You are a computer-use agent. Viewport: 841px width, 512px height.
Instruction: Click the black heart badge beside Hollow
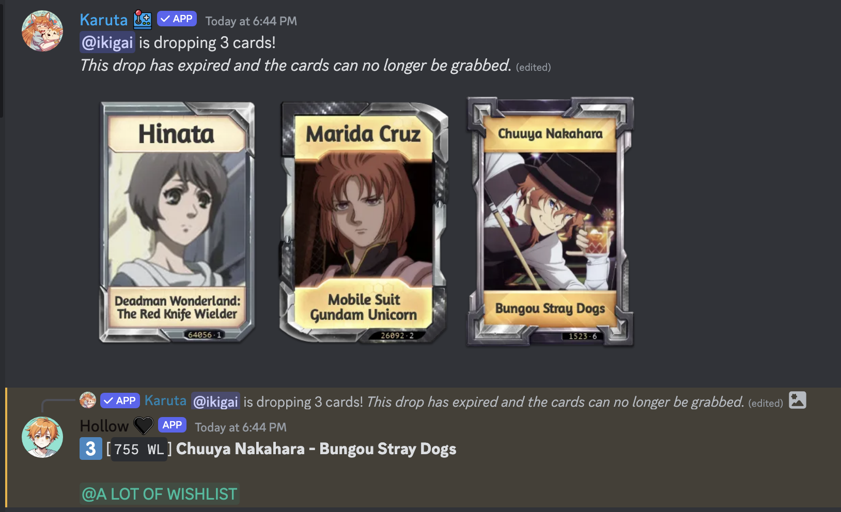143,426
